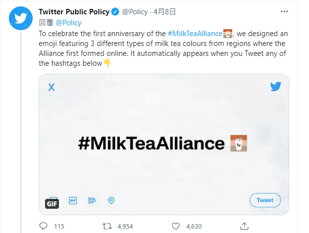The width and height of the screenshot is (309, 233).
Task: Open the @Policy reply mention link
Action: point(68,23)
